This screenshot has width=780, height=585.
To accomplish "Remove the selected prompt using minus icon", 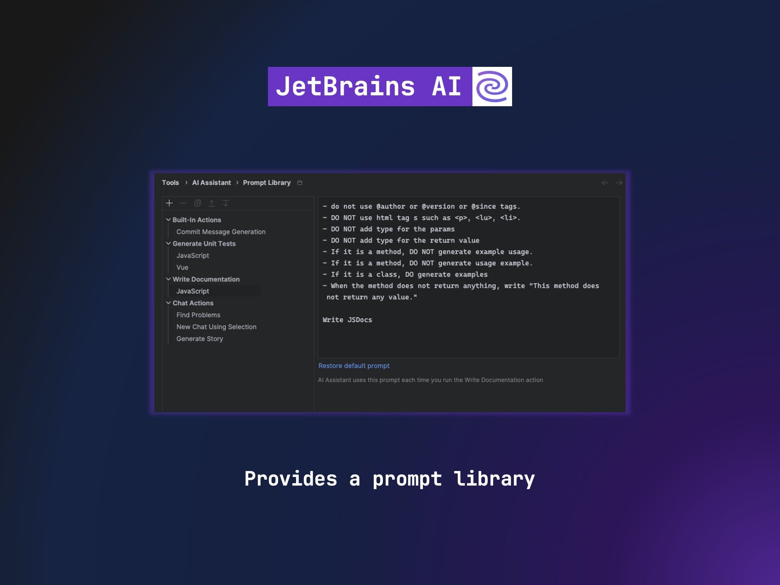I will pos(183,203).
